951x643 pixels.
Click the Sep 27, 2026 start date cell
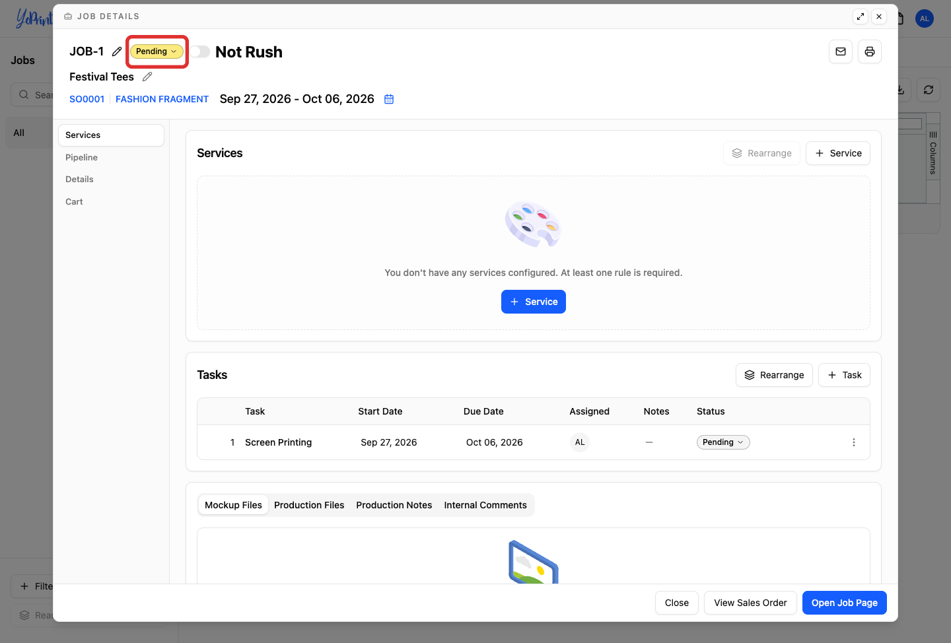tap(389, 442)
